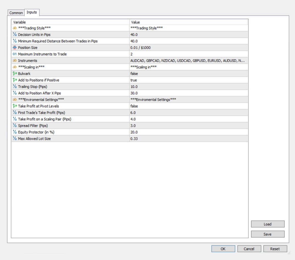Click the string icon beside Trading Style variable
The height and width of the screenshot is (260, 295).
(15, 28)
